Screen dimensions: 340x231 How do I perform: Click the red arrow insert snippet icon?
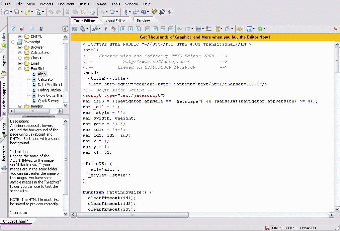point(21,29)
